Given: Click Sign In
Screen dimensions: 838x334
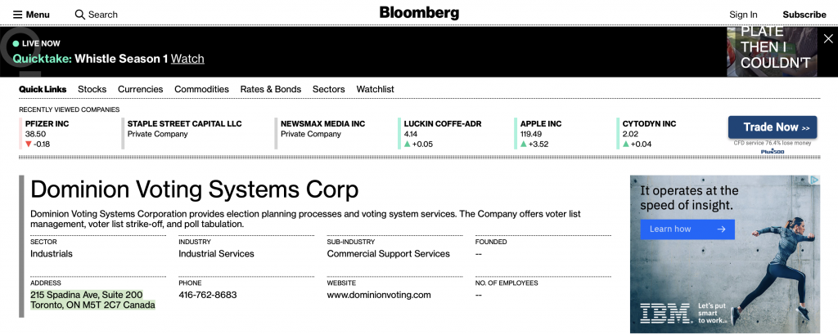Looking at the screenshot, I should pos(743,15).
